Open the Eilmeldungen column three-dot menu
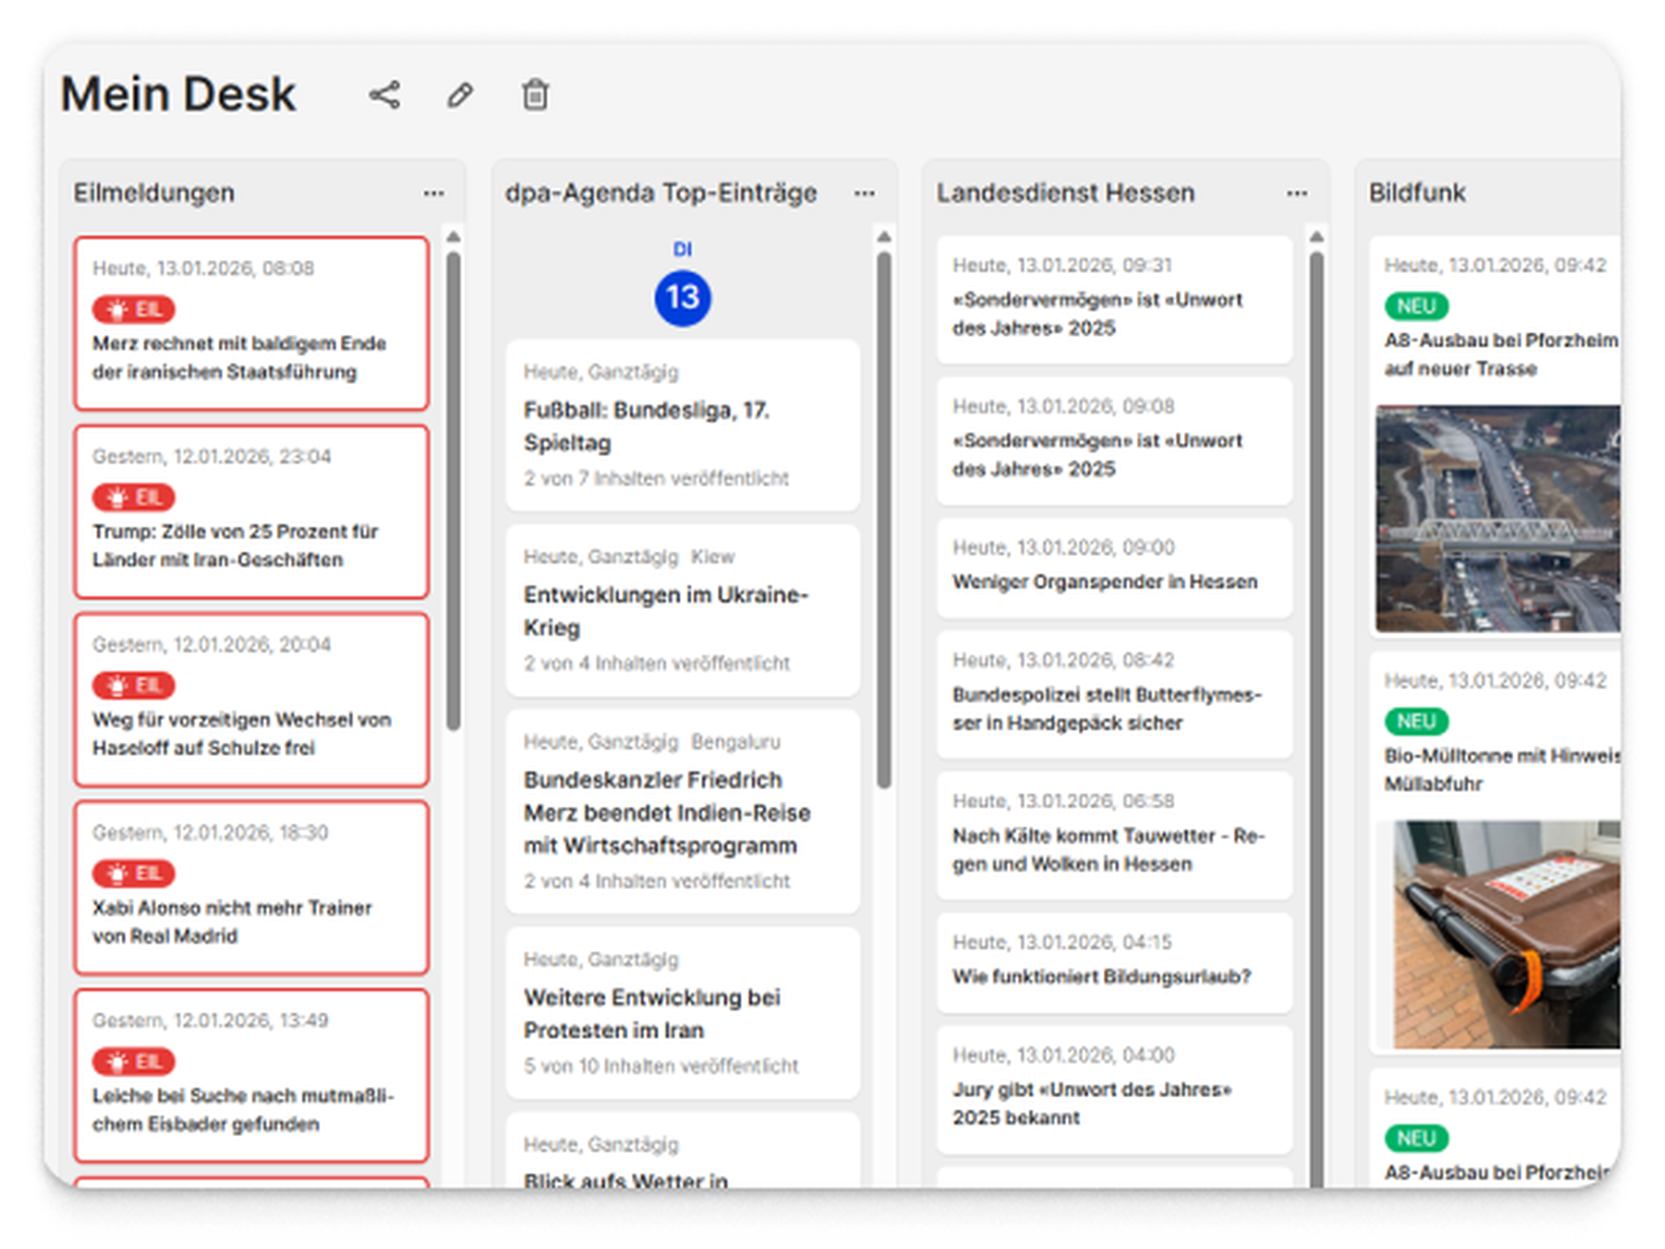Image resolution: width=1665 pixels, height=1249 pixels. coord(434,193)
